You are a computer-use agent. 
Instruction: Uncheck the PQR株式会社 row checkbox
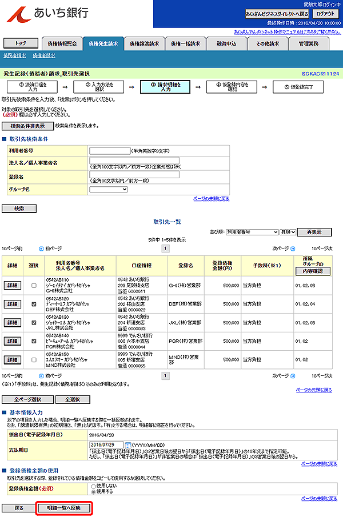click(34, 341)
